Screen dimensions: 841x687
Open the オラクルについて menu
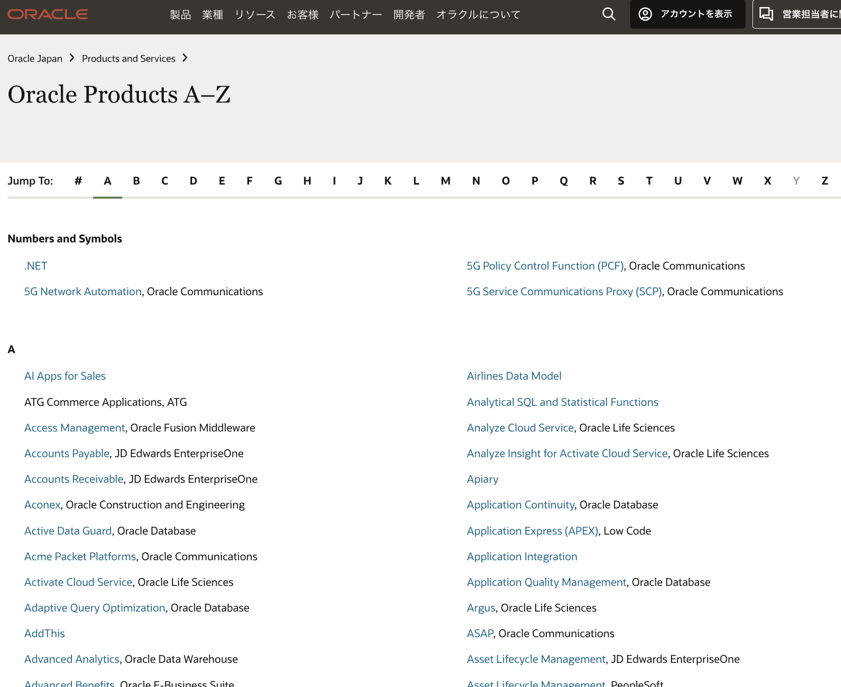tap(478, 15)
